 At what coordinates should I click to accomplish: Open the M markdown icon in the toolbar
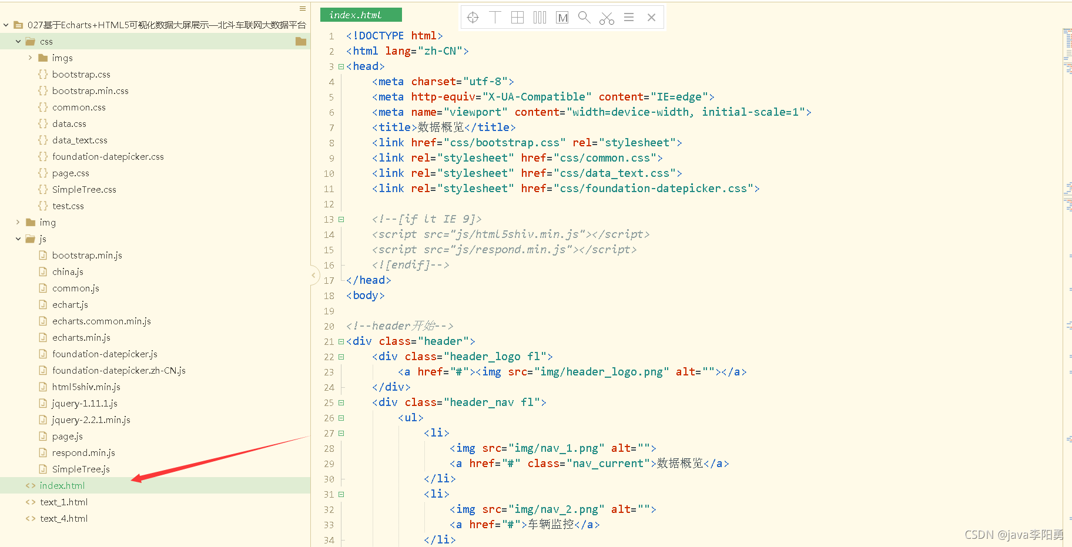(x=562, y=17)
